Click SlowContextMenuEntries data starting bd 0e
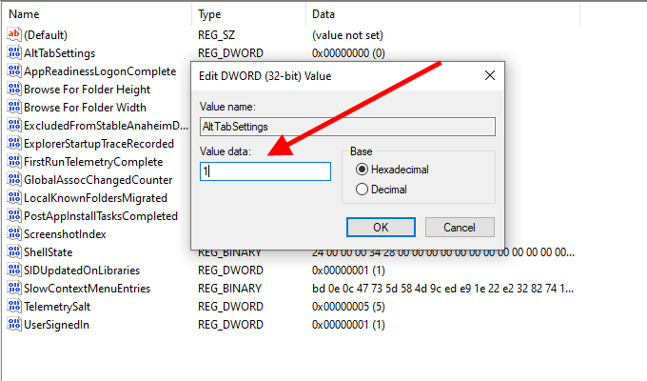The width and height of the screenshot is (647, 381). click(x=442, y=289)
